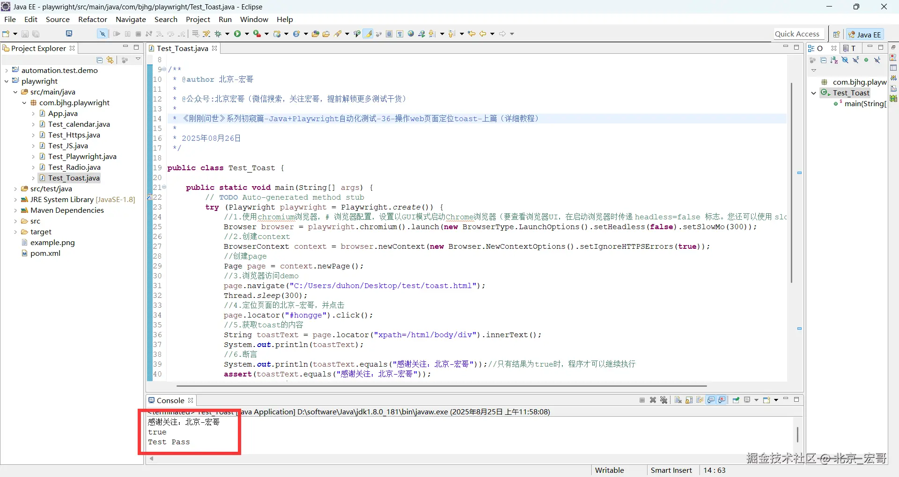The image size is (899, 477).
Task: Toggle Show Console on Standard Out change
Action: pos(711,400)
